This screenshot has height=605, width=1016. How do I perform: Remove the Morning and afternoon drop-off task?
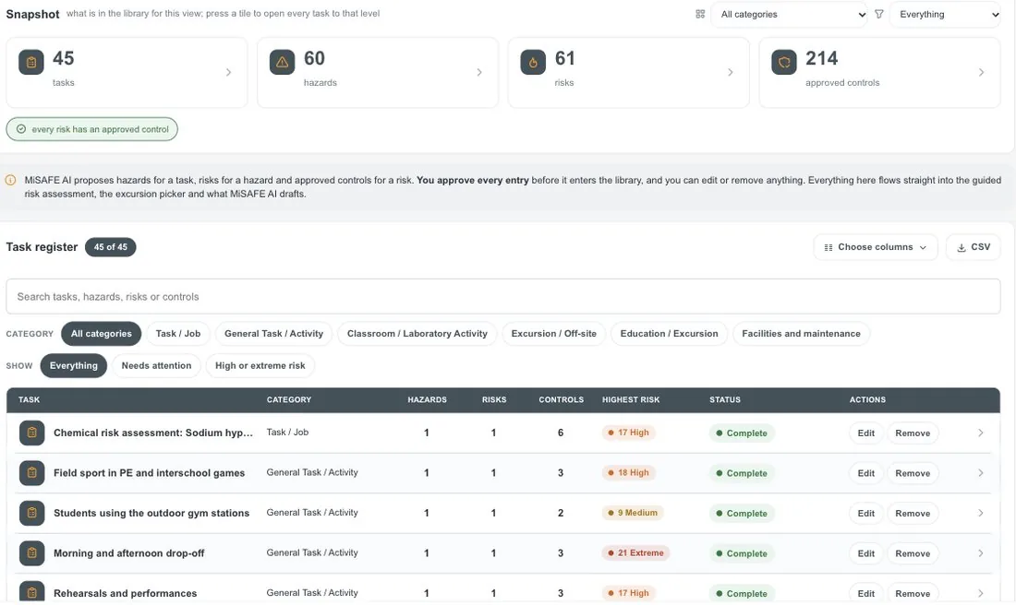[x=913, y=553]
